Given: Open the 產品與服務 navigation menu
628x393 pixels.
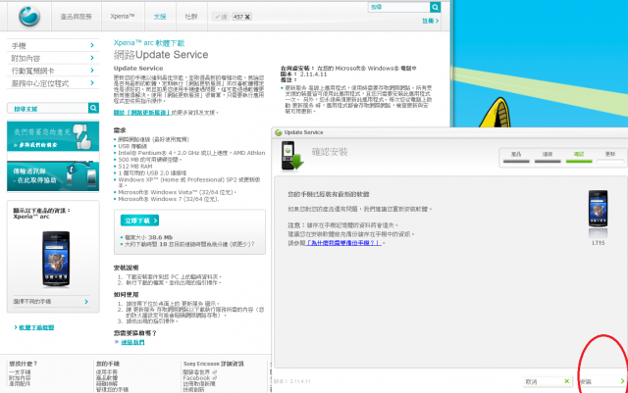Looking at the screenshot, I should 77,17.
